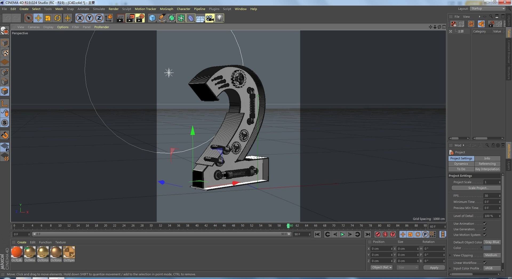Expand the View Clipping disclosure triangle

[x=450, y=255]
